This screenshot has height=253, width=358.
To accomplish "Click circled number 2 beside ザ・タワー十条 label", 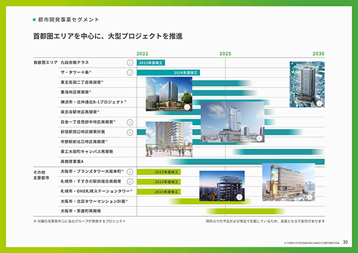I will (x=130, y=73).
